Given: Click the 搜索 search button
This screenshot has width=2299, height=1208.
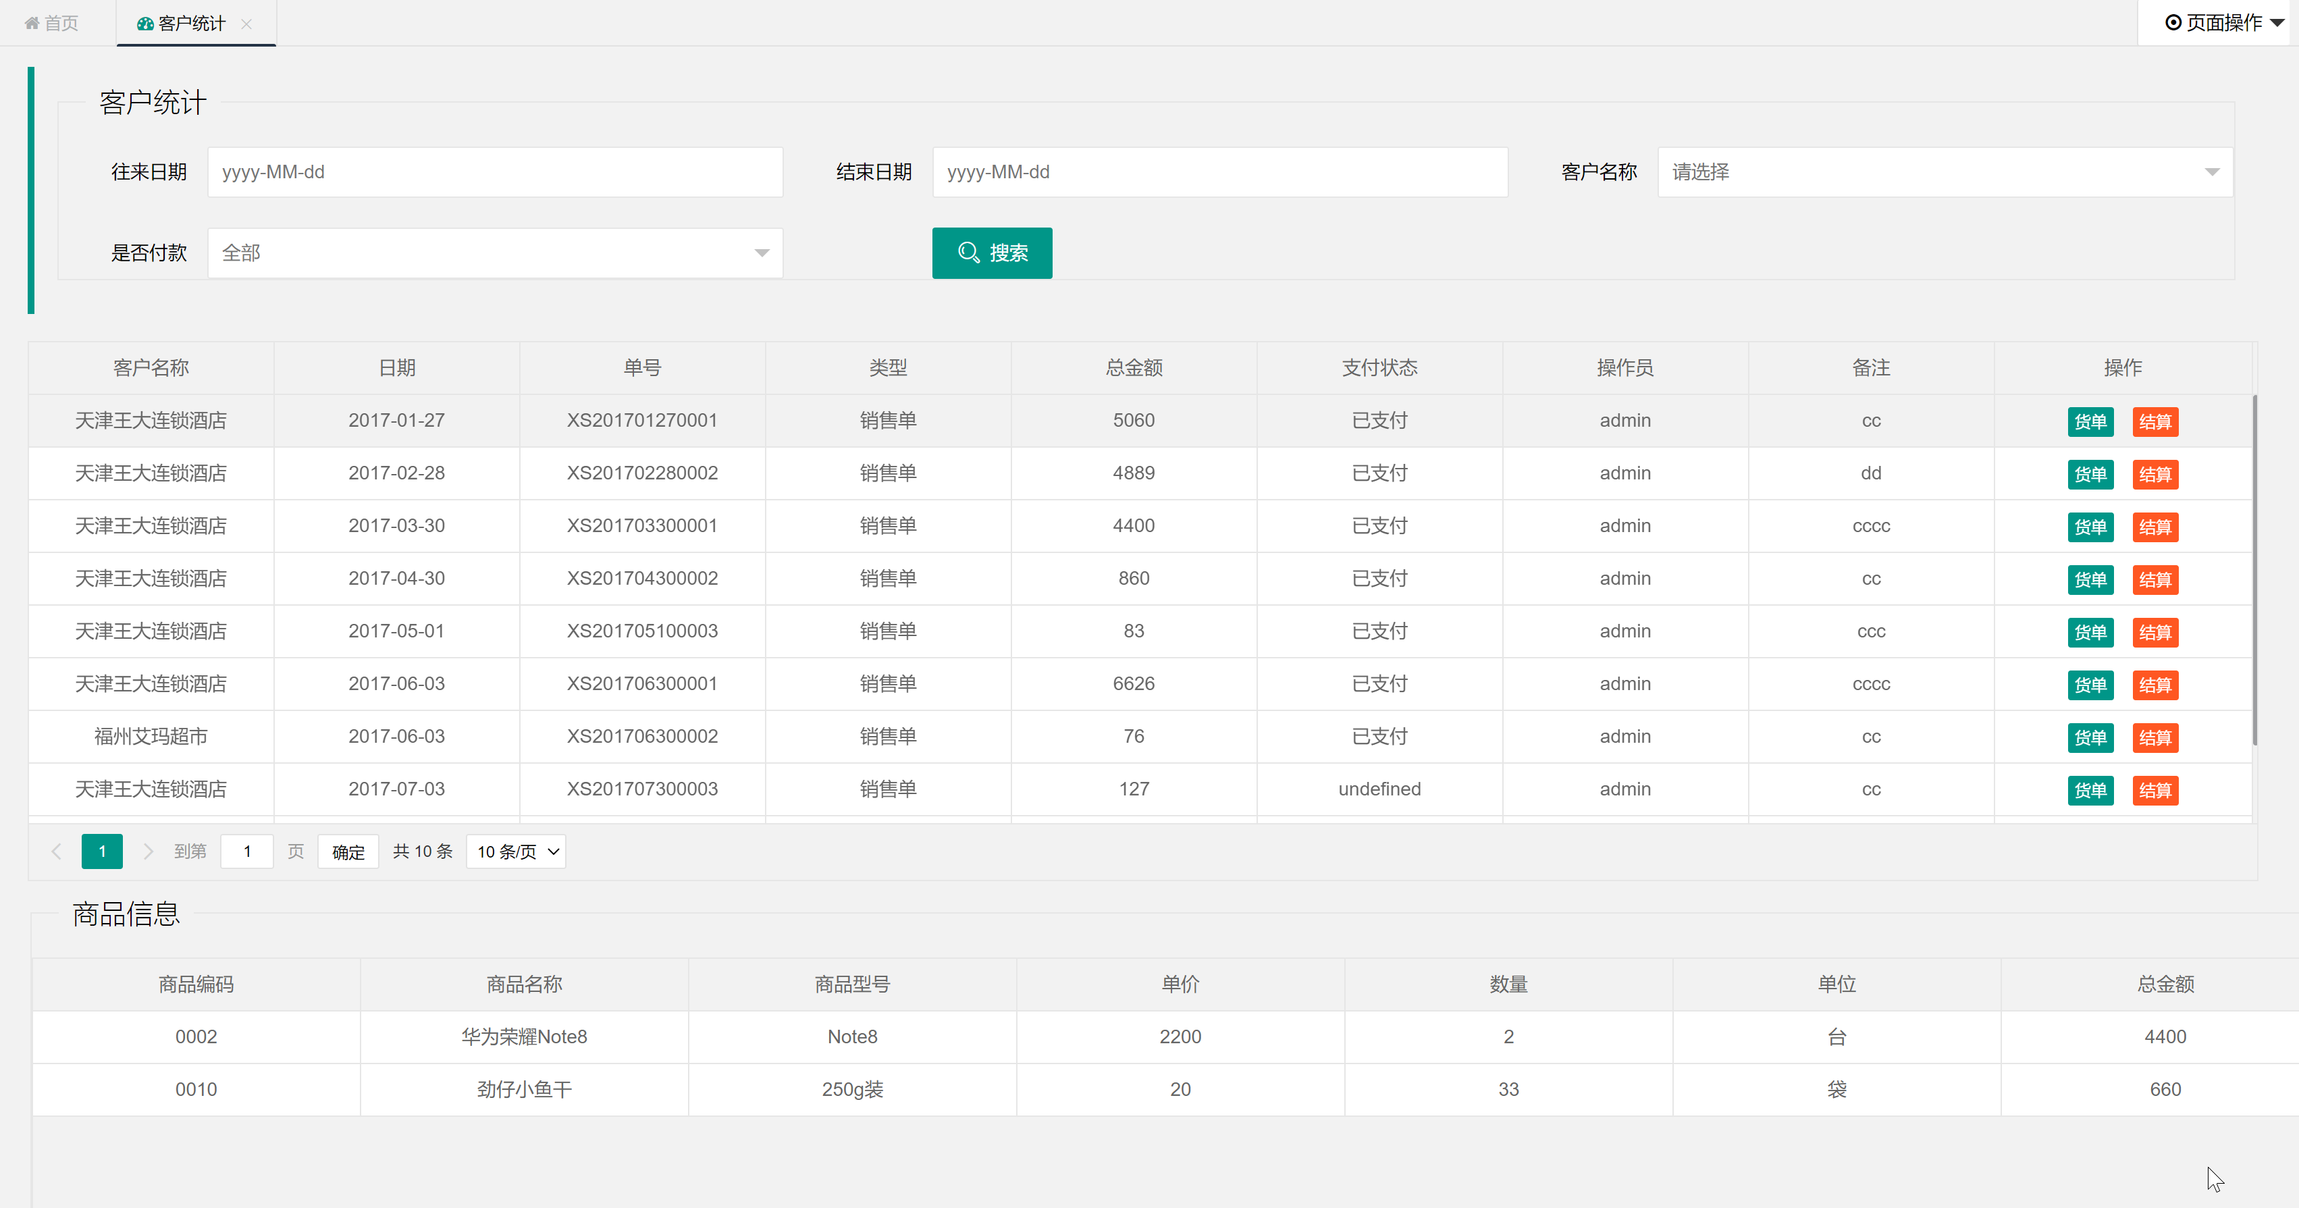Looking at the screenshot, I should click(992, 254).
